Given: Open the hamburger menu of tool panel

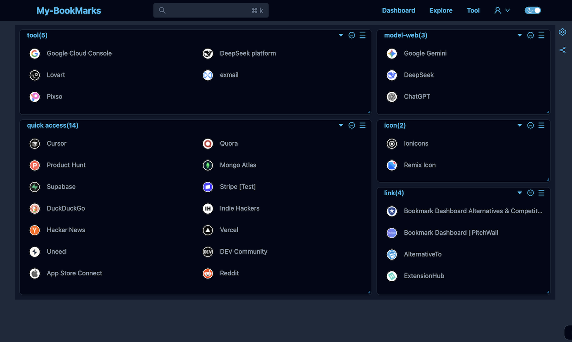Looking at the screenshot, I should coord(363,35).
